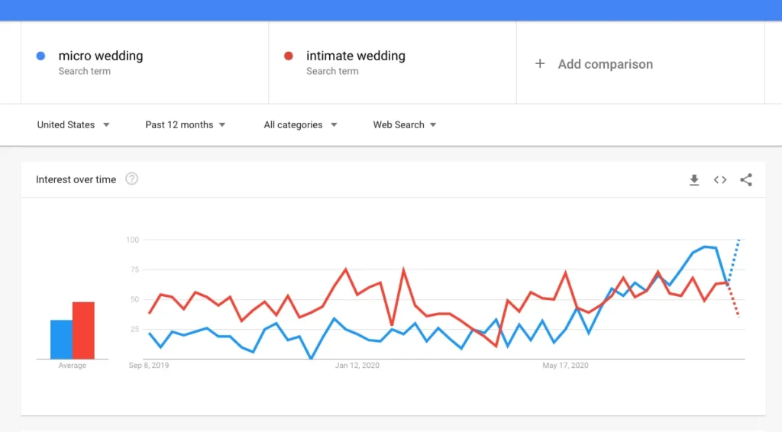The image size is (782, 432).
Task: Open help for Interest over time
Action: coord(132,179)
